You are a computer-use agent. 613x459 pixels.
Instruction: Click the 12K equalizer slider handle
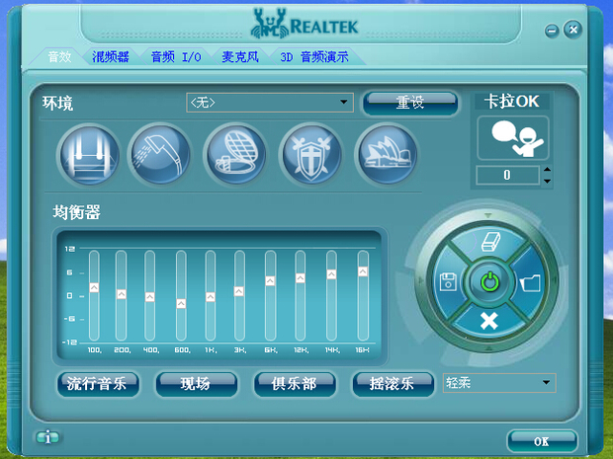pos(301,278)
